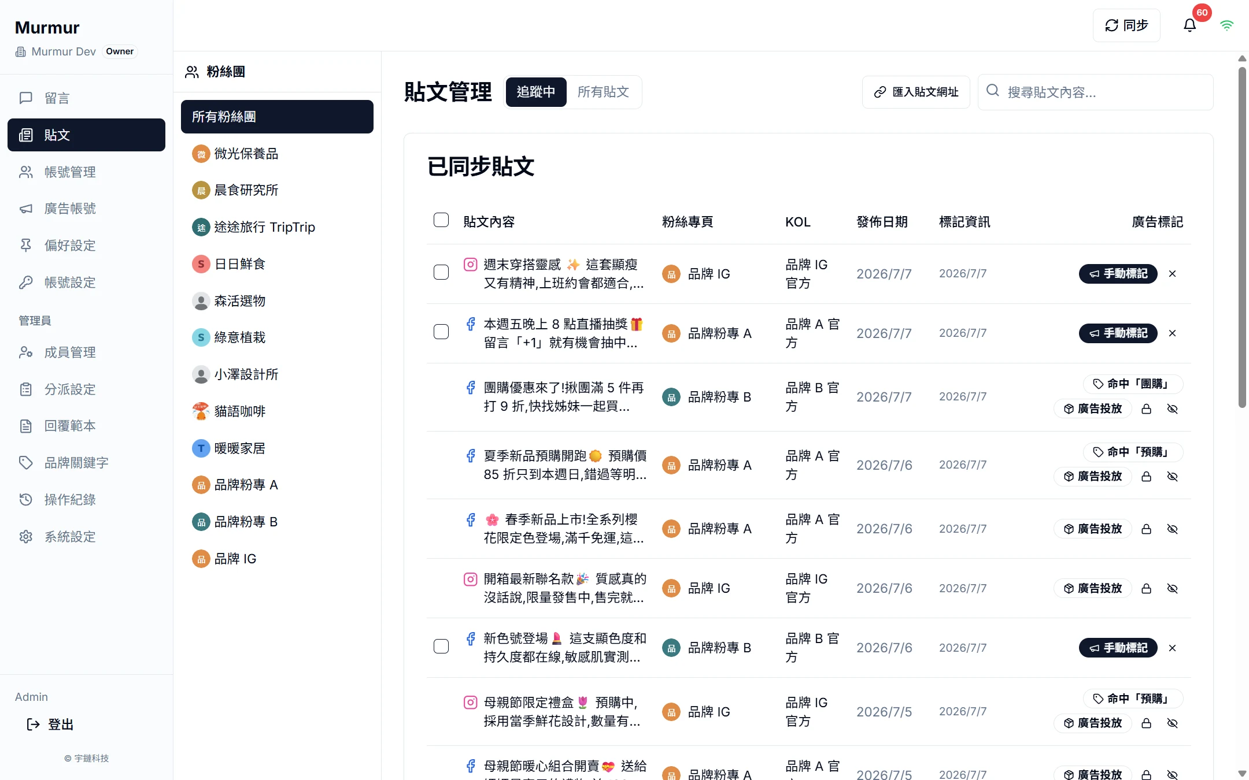Remove manual tag on 週末穿搭靈感 row
This screenshot has width=1249, height=780.
pos(1172,274)
